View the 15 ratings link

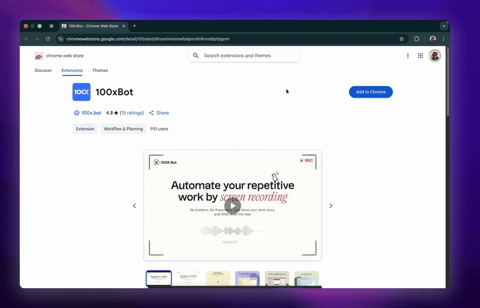click(x=131, y=113)
